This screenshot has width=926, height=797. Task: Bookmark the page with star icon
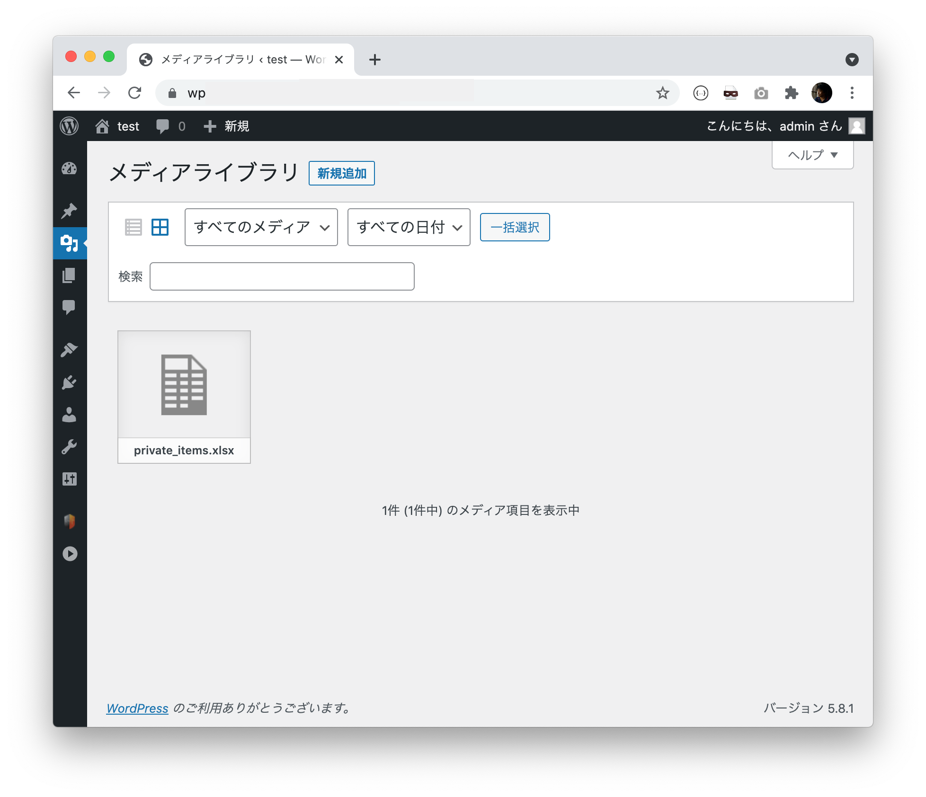(x=663, y=93)
